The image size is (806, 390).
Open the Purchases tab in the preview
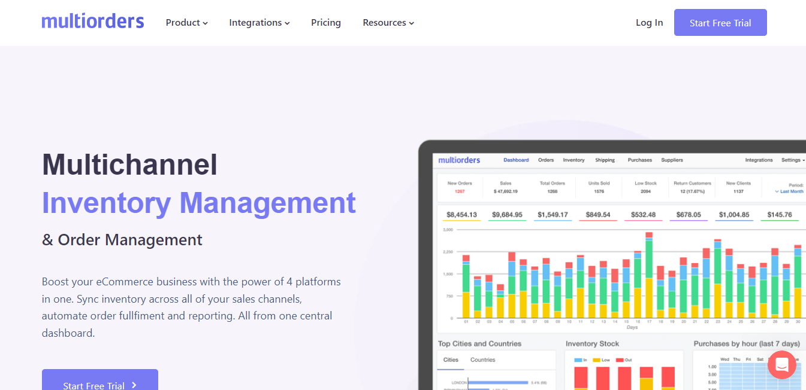point(640,160)
